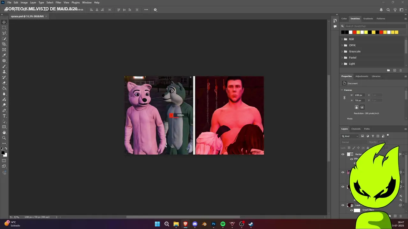
Task: Toggle visibility of Rectangle layer Effects
Action: tap(352, 159)
